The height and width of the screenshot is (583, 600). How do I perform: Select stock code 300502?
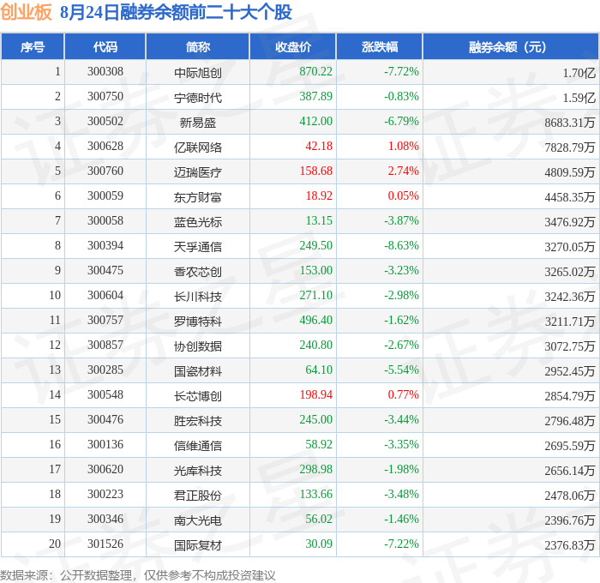tap(105, 122)
